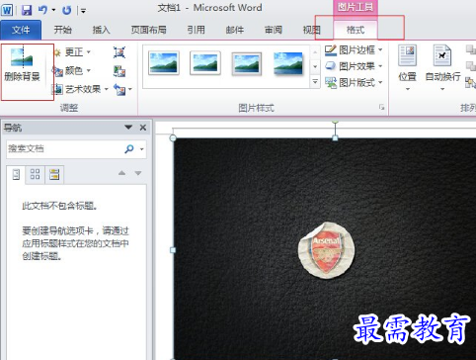
Task: Switch to the Page Layout (页面布局) tab
Action: coord(148,30)
